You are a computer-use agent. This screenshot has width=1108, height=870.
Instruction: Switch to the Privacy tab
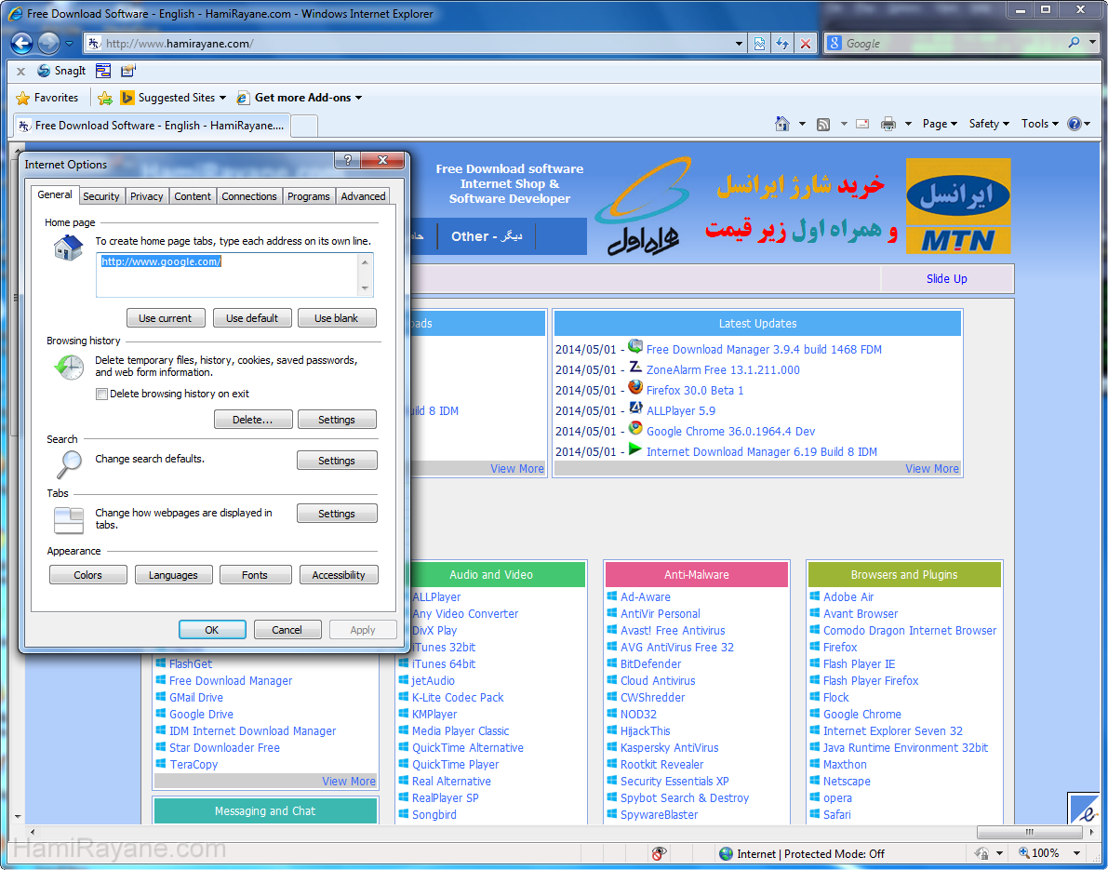tap(146, 196)
